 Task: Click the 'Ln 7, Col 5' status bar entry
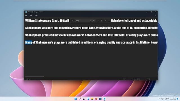[x=28, y=79]
